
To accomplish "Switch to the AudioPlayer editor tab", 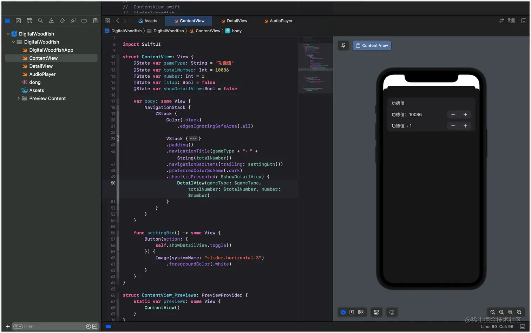I will pyautogui.click(x=278, y=21).
